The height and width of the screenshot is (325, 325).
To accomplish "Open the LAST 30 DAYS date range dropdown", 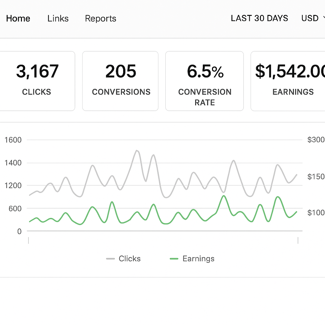I will coord(259,18).
